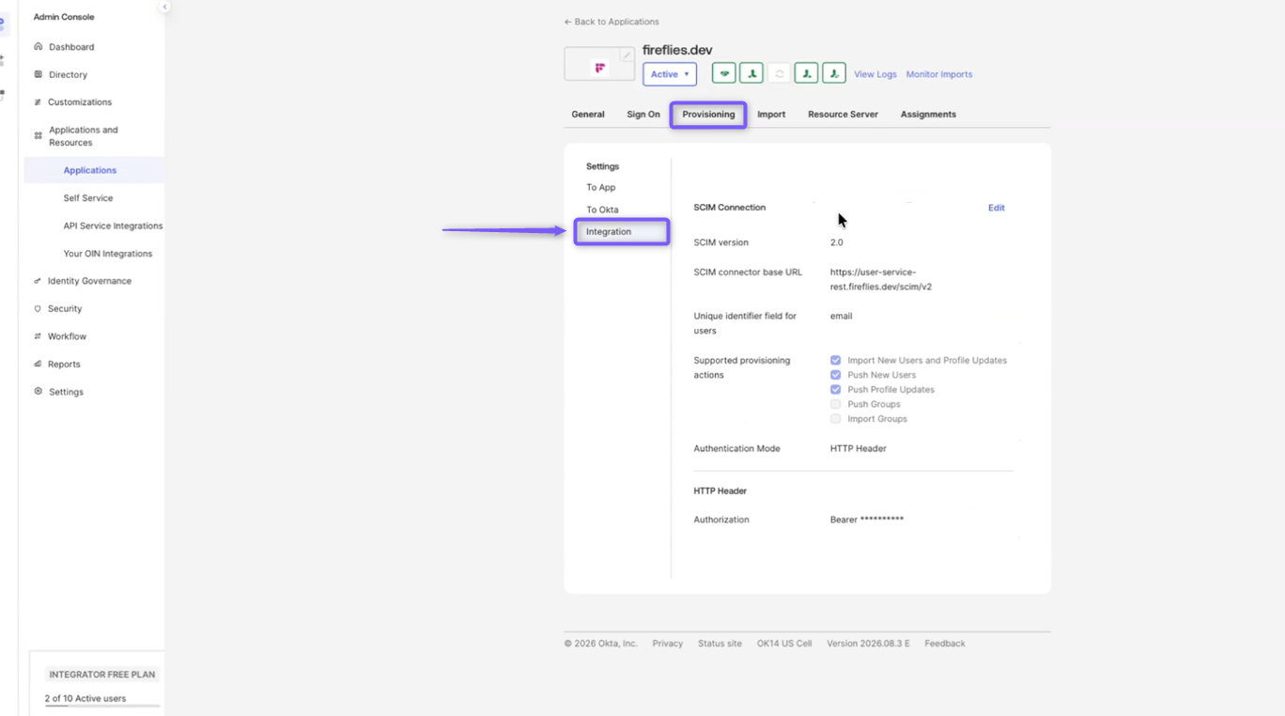
Task: Click the person-with-dots icon button
Action: point(806,73)
